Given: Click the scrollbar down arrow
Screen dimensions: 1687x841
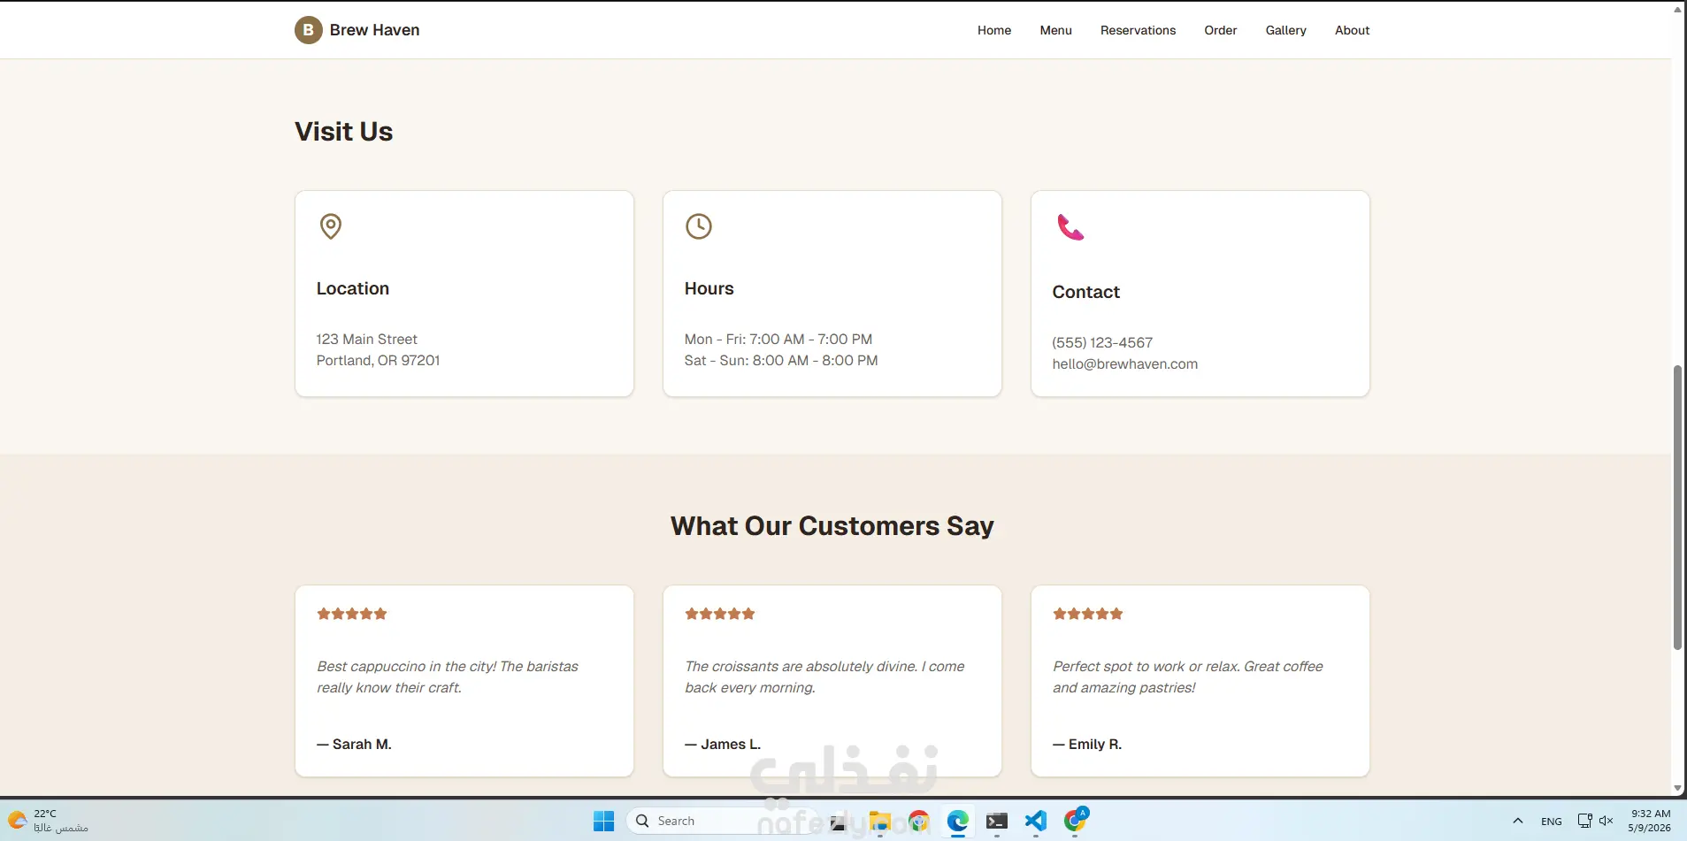Looking at the screenshot, I should [x=1677, y=788].
